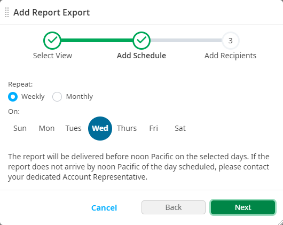Toggle Mon as a delivery day
The width and height of the screenshot is (283, 225).
click(x=46, y=128)
